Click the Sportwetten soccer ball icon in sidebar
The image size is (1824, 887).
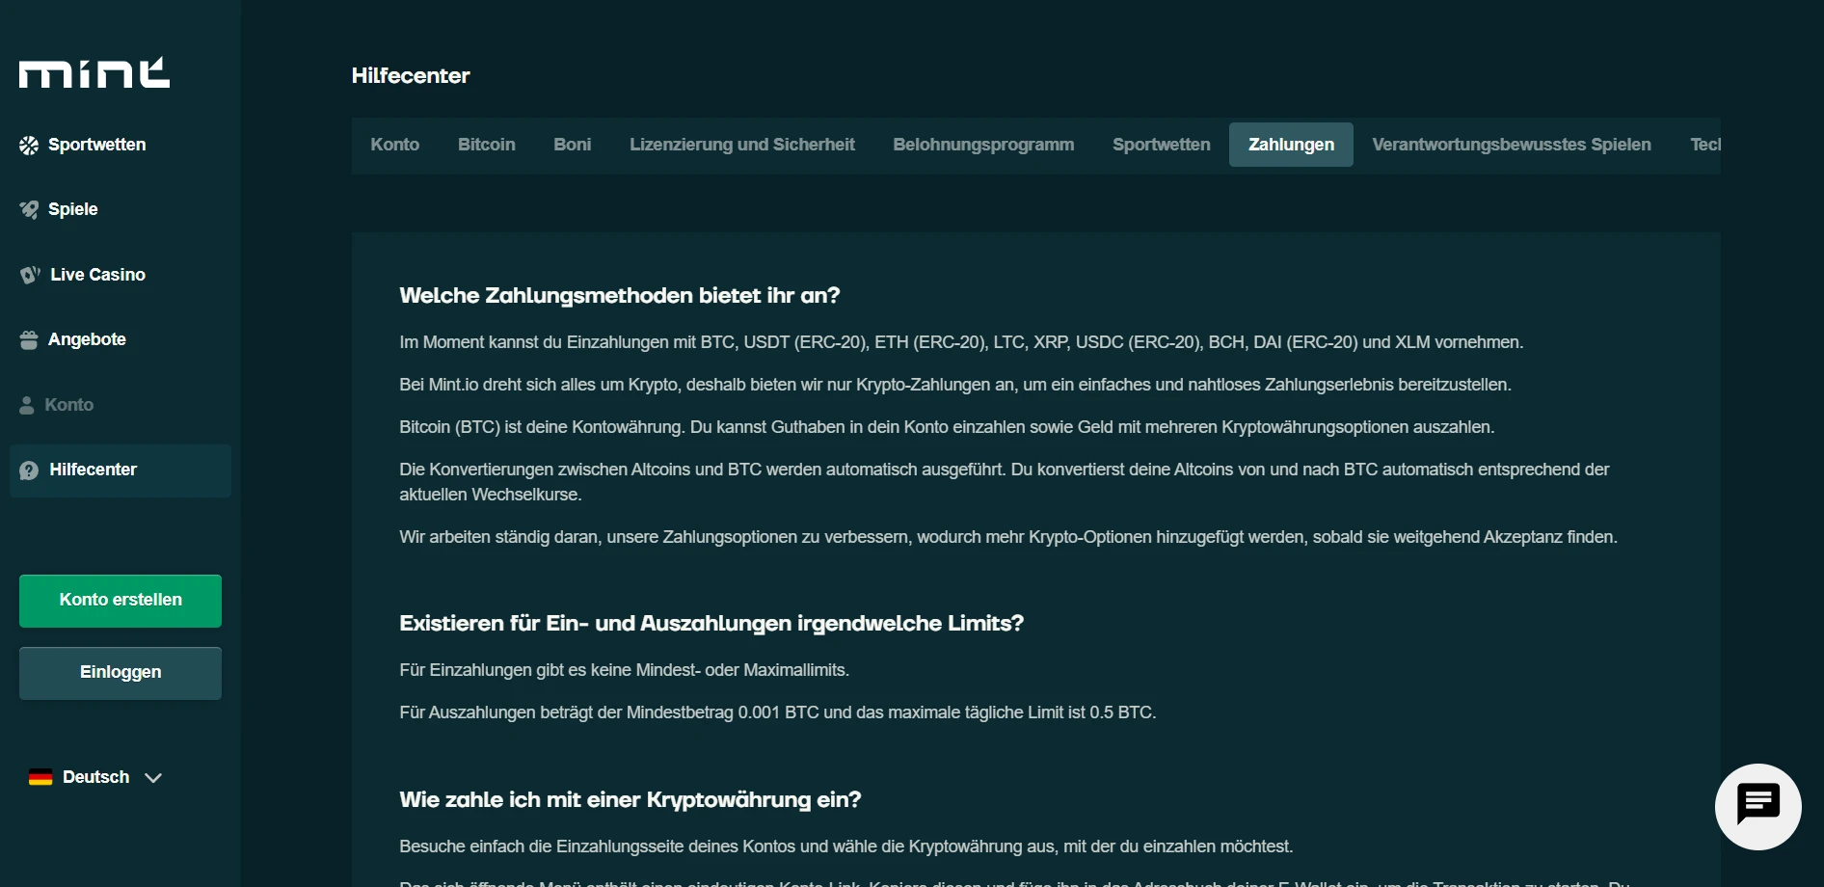29,146
